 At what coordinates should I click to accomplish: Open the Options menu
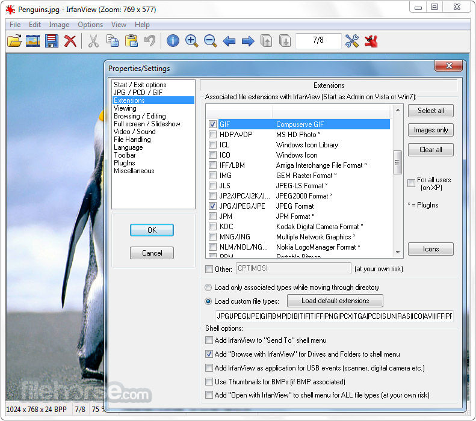click(x=90, y=25)
